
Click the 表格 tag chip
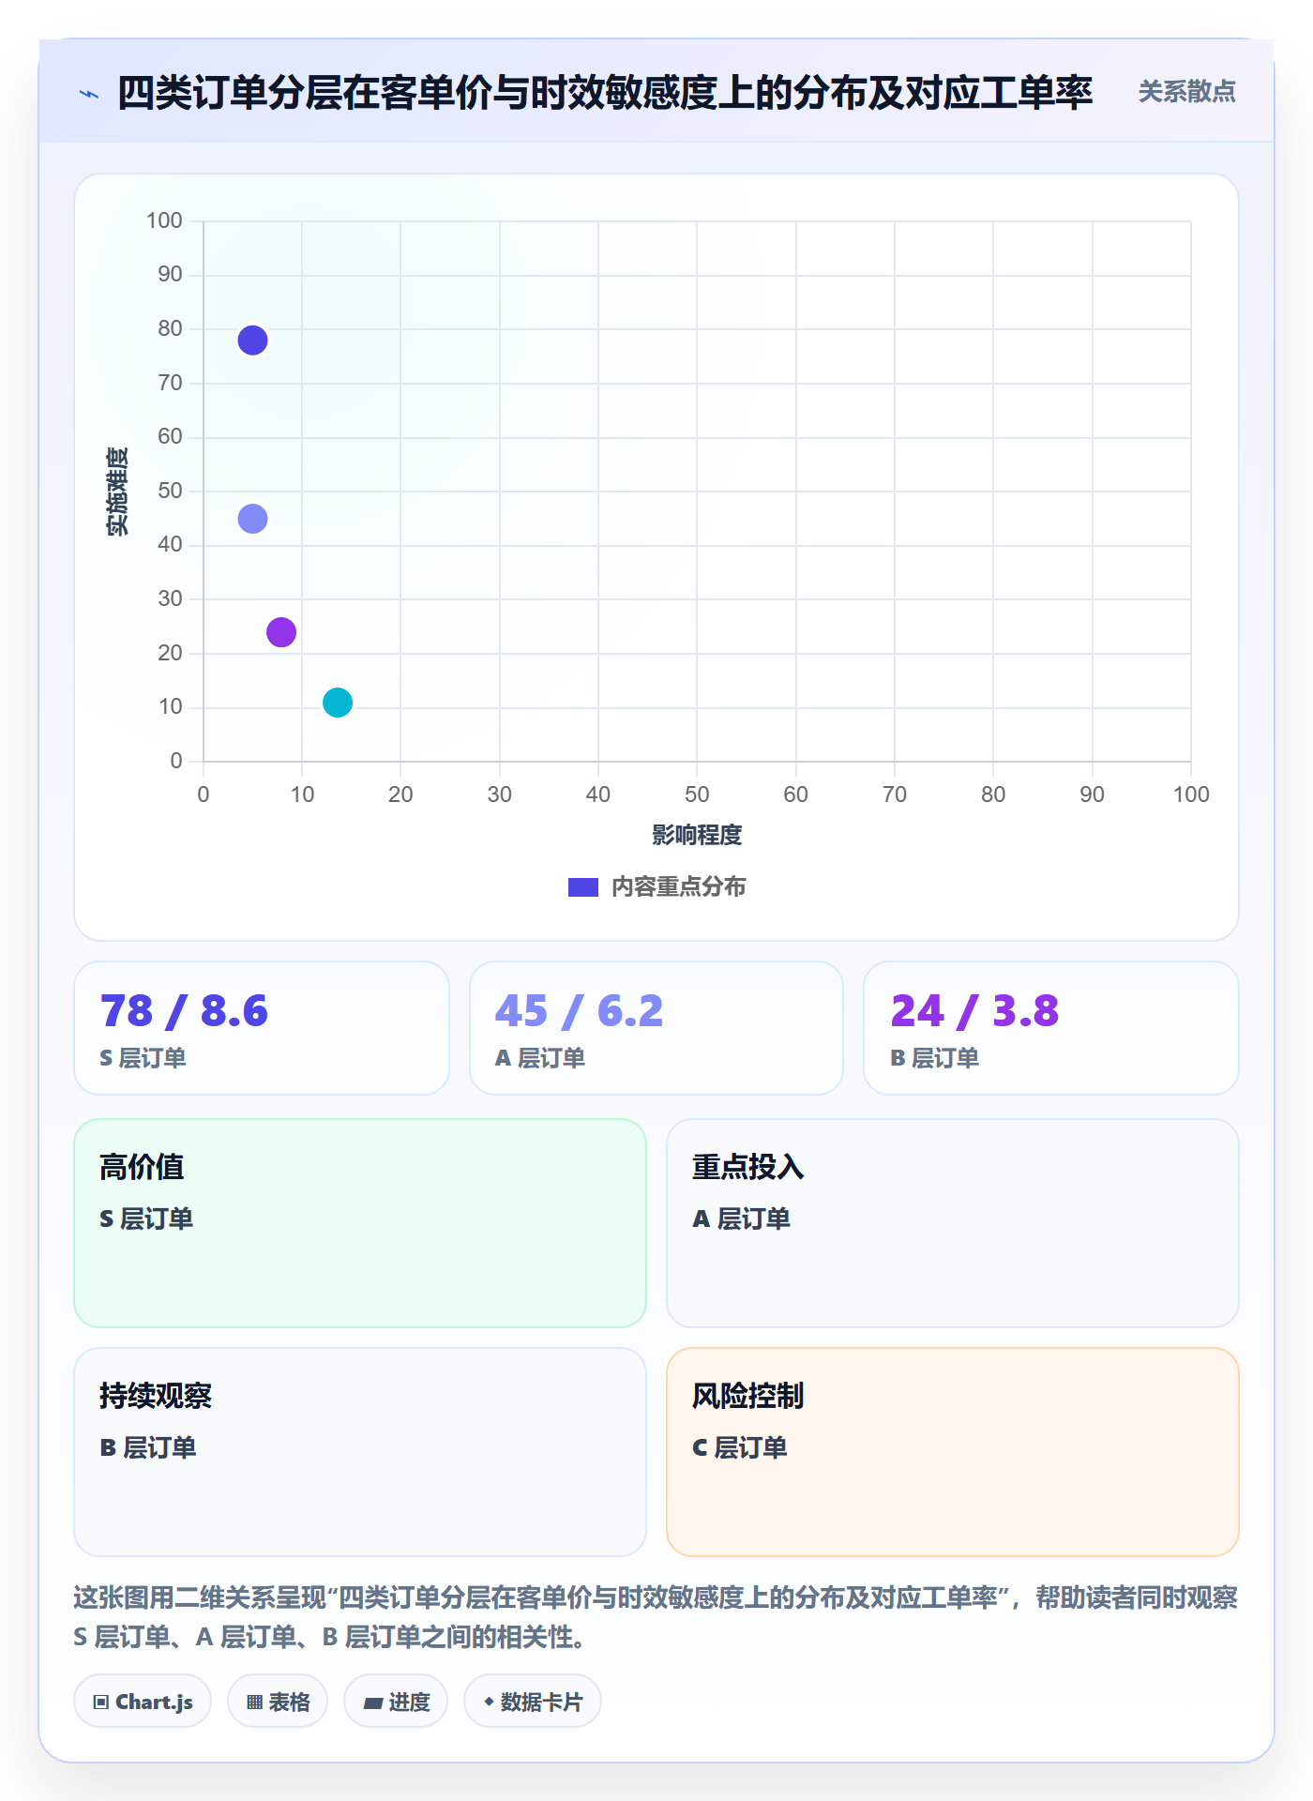point(278,1701)
